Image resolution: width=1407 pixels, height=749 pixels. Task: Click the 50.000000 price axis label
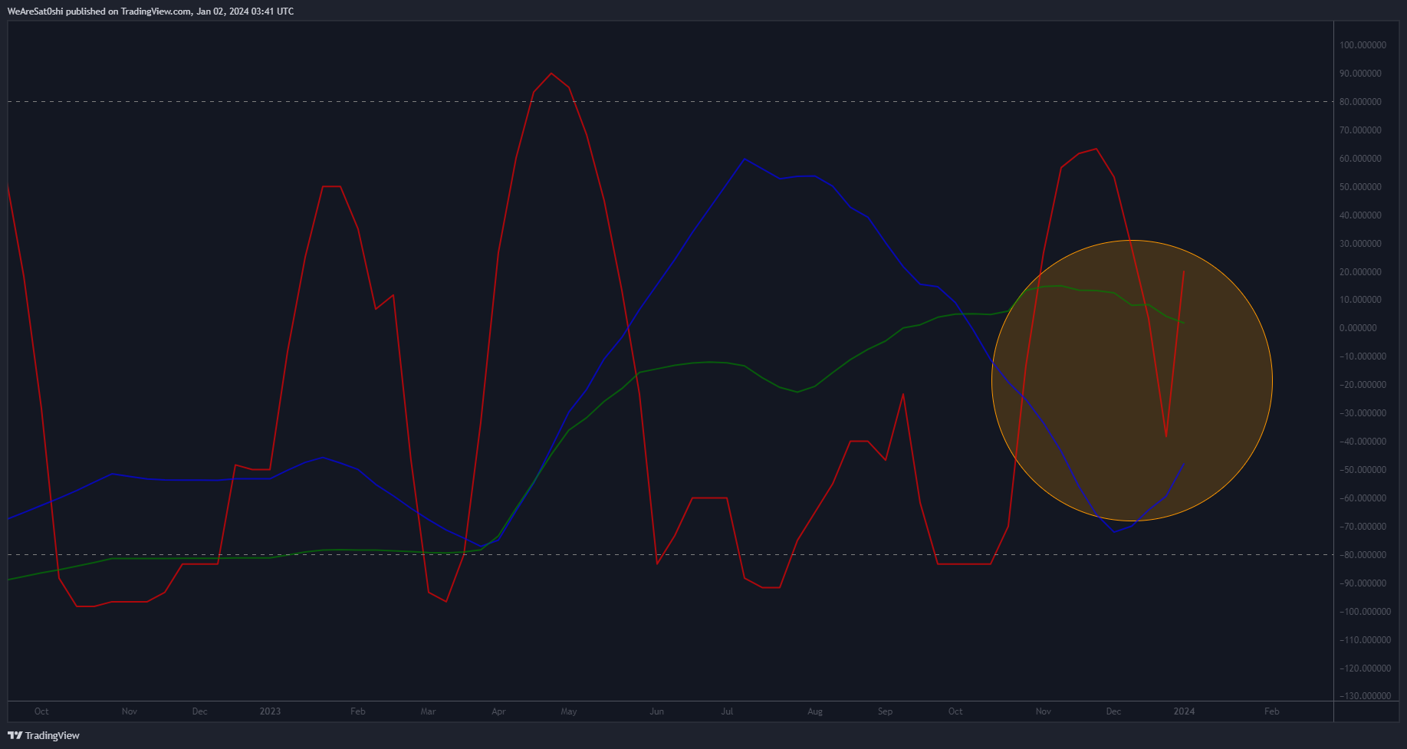1360,187
